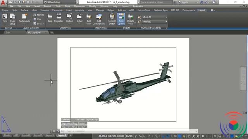The image size is (248, 139).
Task: Open the Help question mark icon
Action: click(x=214, y=2)
